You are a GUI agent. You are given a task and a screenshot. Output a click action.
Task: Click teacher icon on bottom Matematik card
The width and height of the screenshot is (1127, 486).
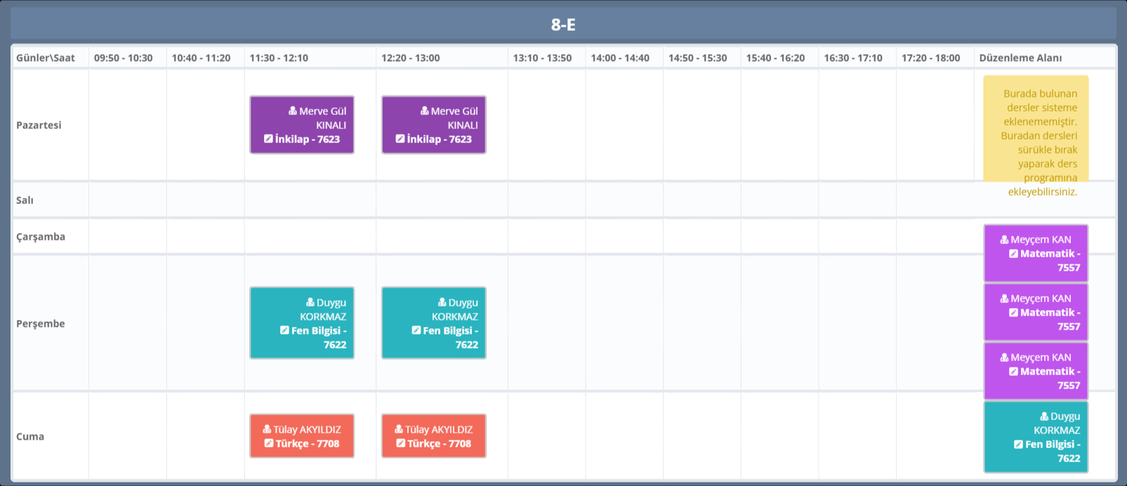[x=1004, y=357]
